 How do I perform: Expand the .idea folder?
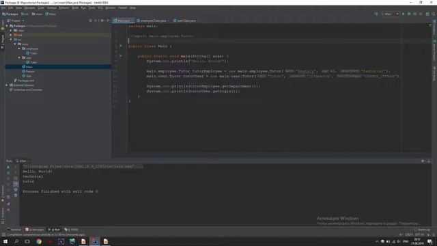[x=11, y=30]
